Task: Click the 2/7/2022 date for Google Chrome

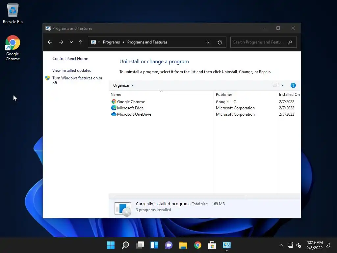Action: (x=287, y=102)
